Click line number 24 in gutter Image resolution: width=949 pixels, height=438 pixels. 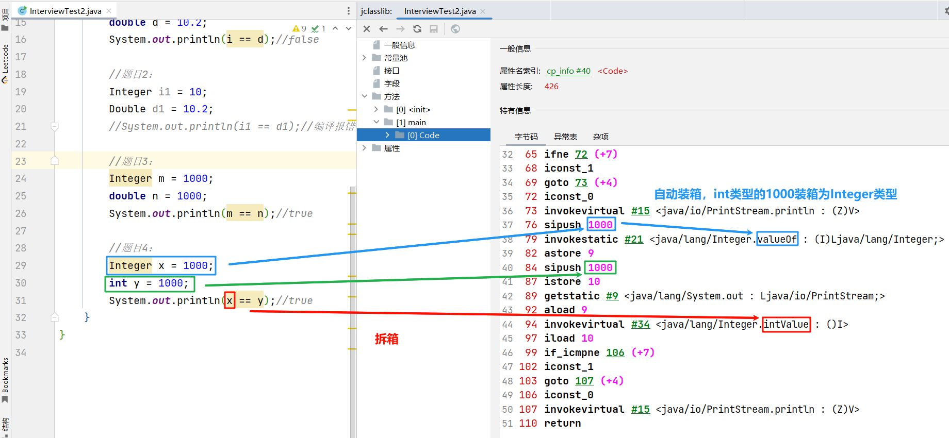pos(21,178)
